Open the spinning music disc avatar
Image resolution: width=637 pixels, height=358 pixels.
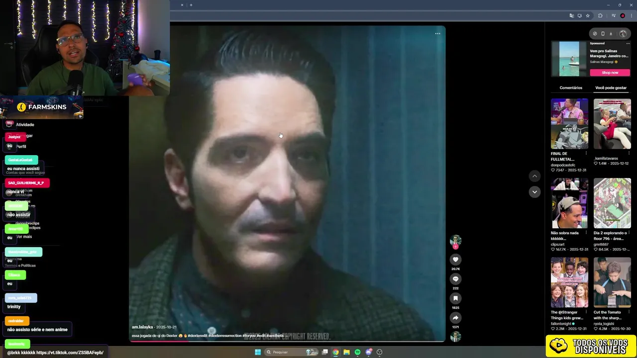[455, 337]
